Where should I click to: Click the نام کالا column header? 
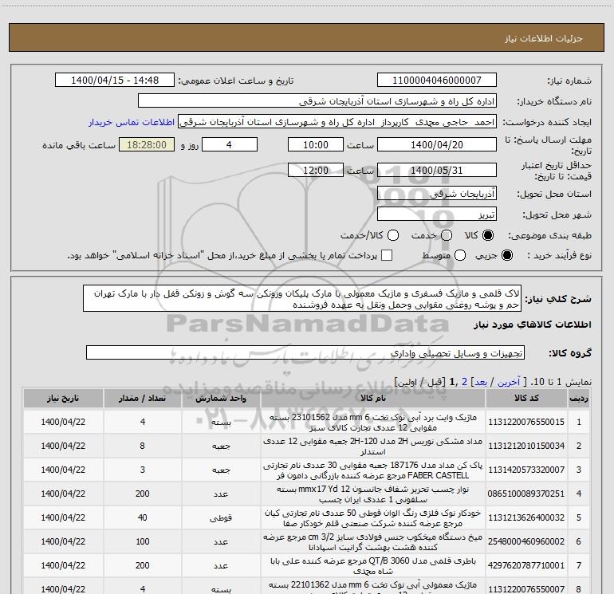(373, 398)
